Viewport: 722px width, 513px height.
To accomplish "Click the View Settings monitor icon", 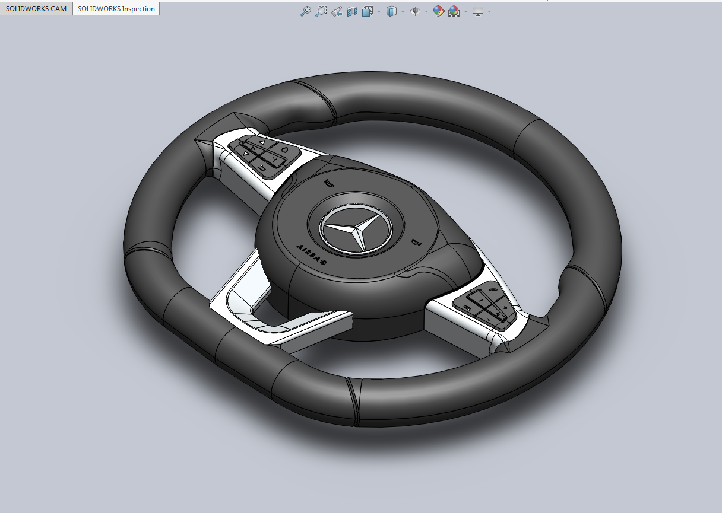I will 478,11.
